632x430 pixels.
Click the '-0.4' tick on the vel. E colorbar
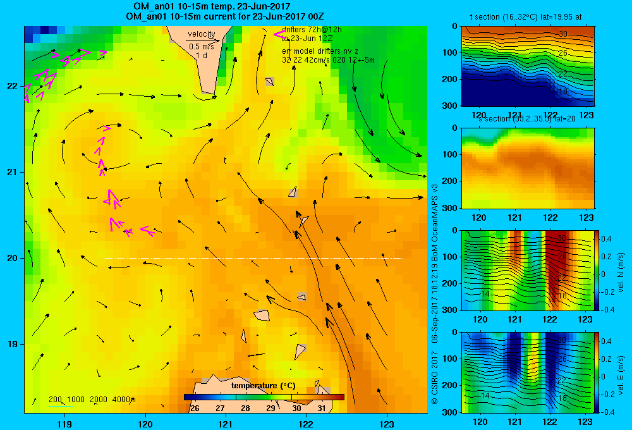coord(607,412)
